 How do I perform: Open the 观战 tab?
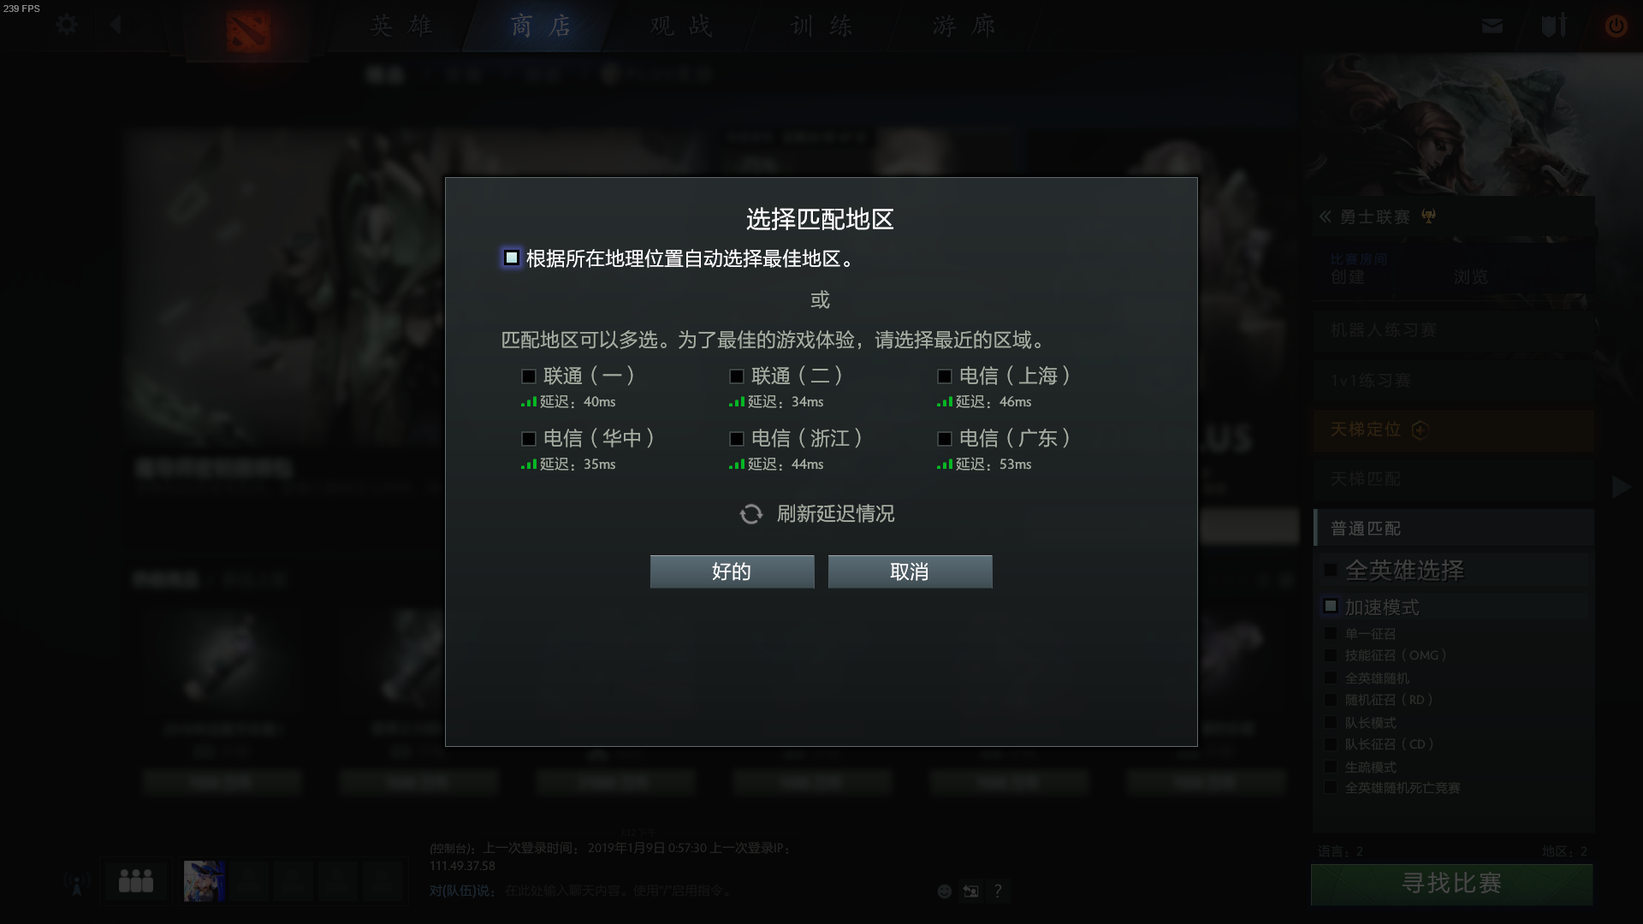click(681, 26)
